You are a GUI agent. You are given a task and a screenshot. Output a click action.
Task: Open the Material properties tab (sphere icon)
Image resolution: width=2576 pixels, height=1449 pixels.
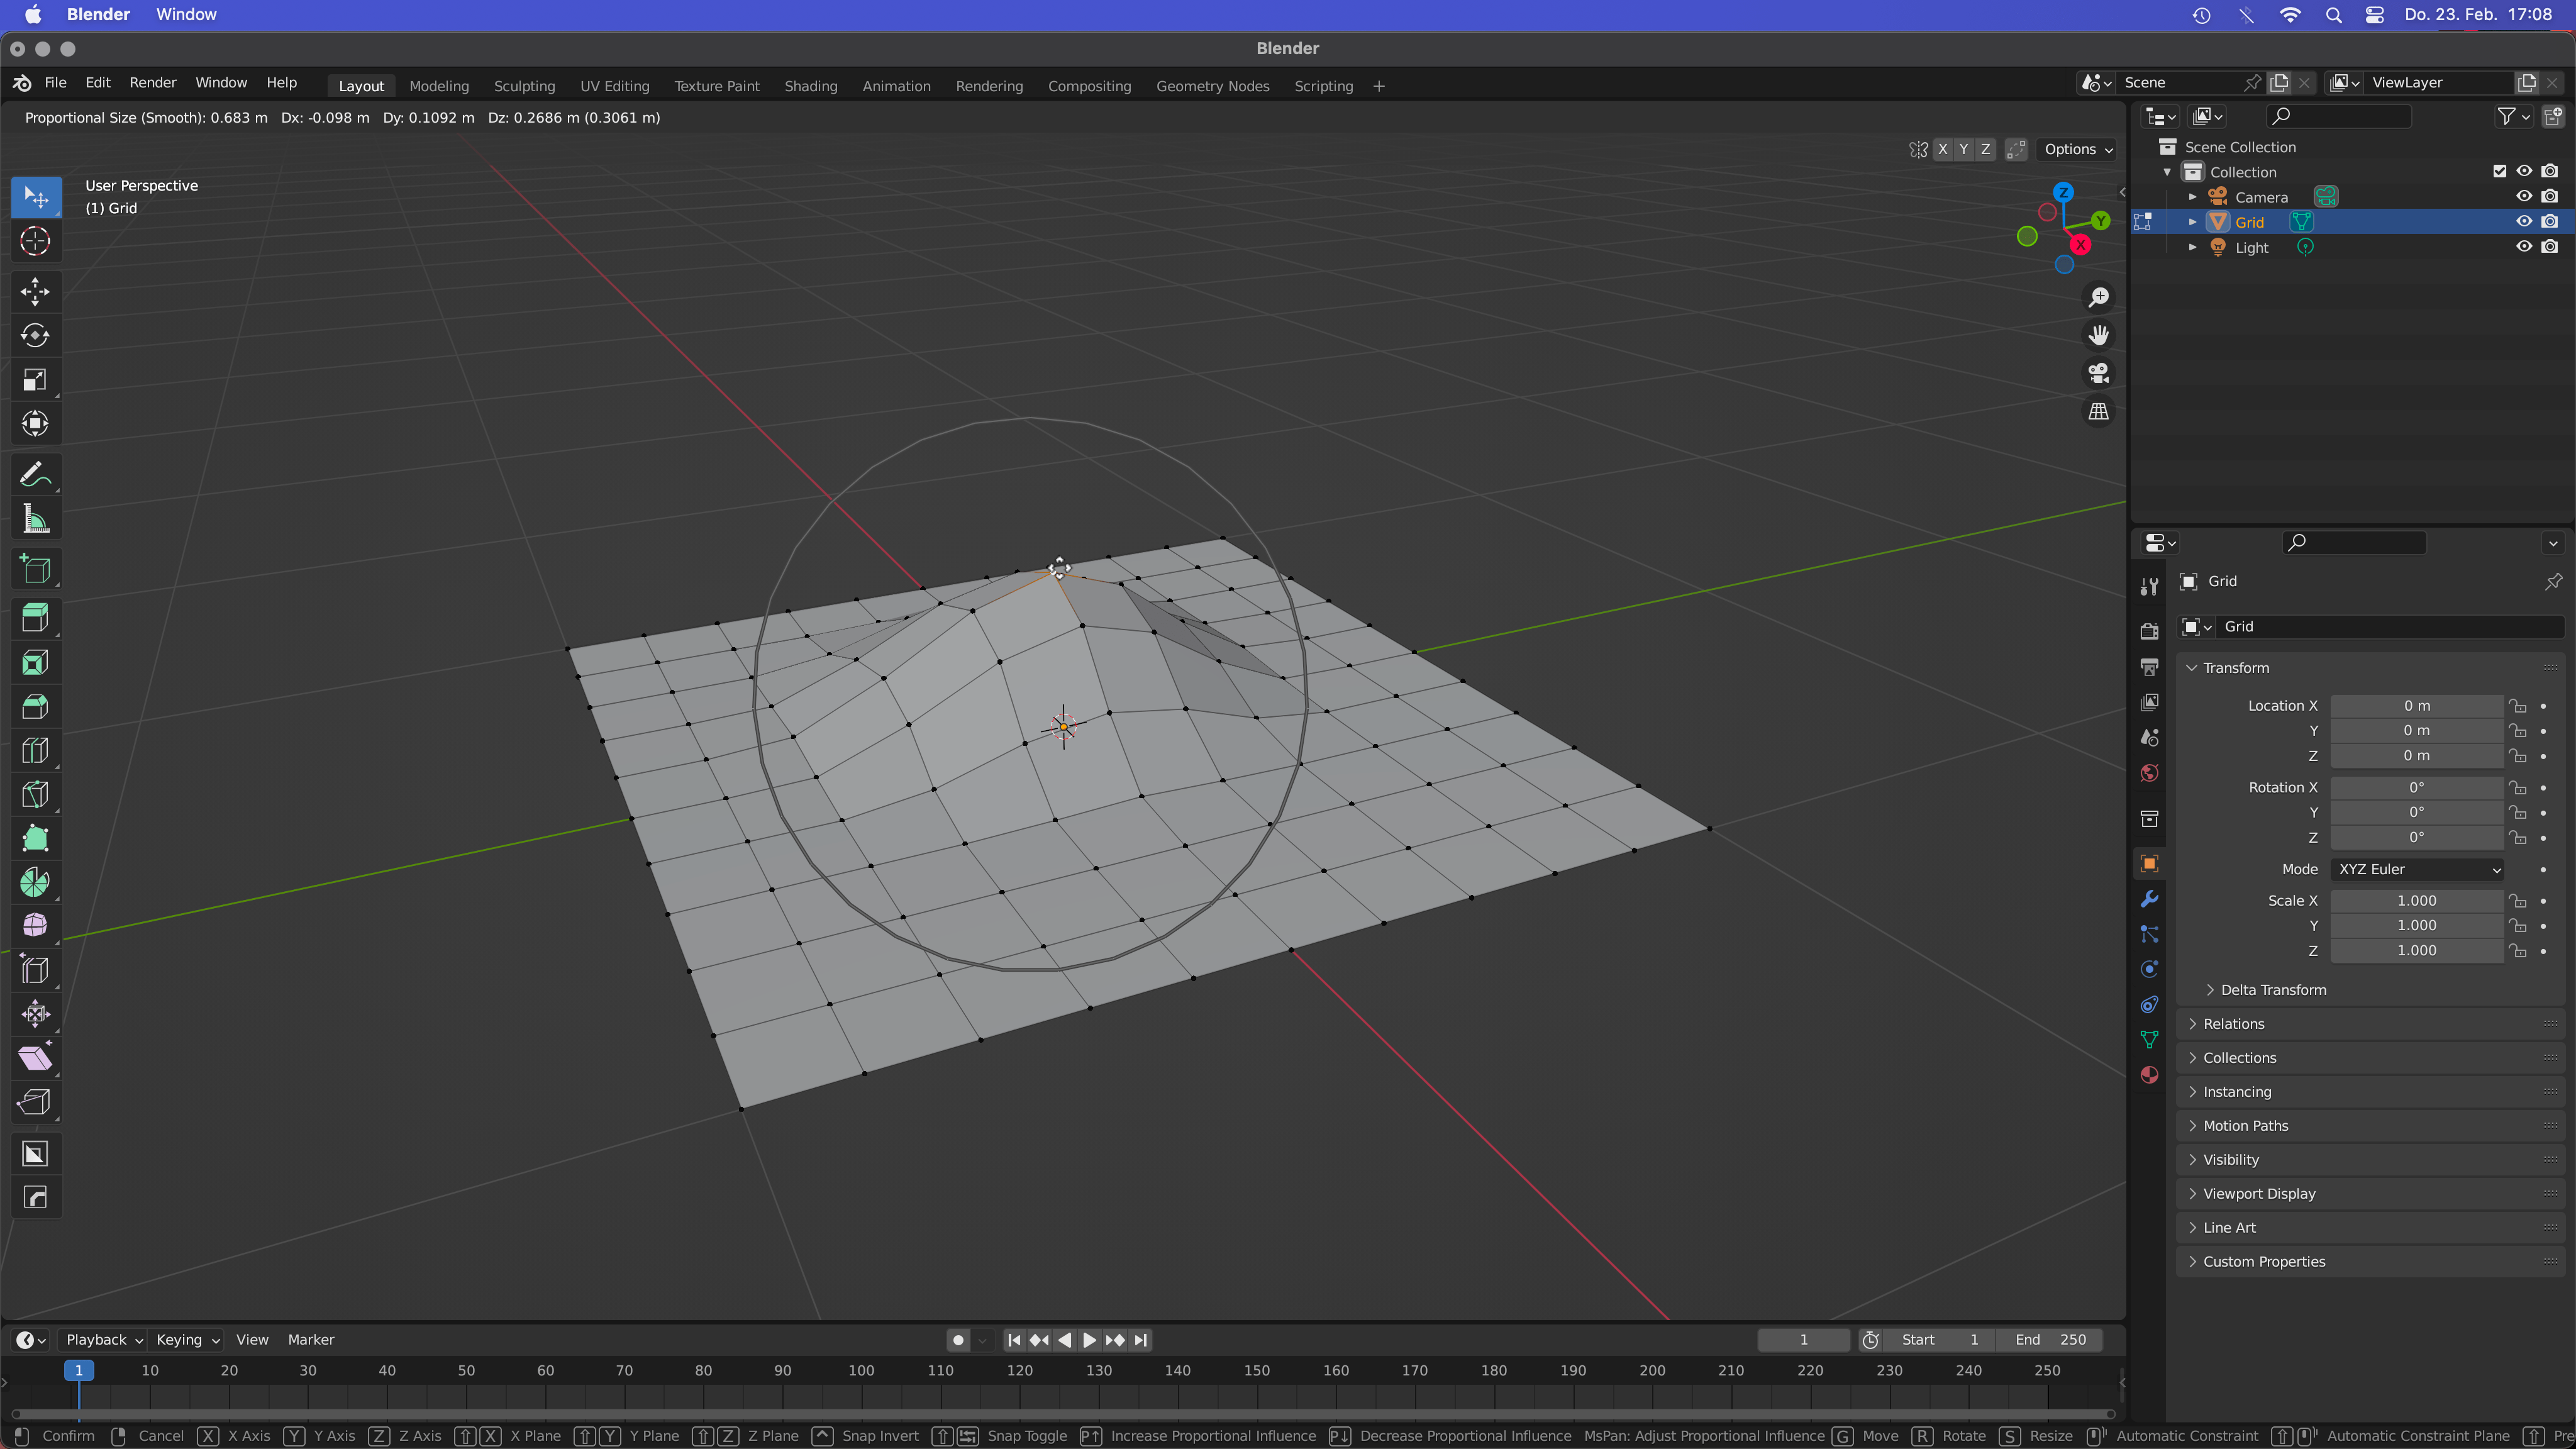tap(2148, 1074)
